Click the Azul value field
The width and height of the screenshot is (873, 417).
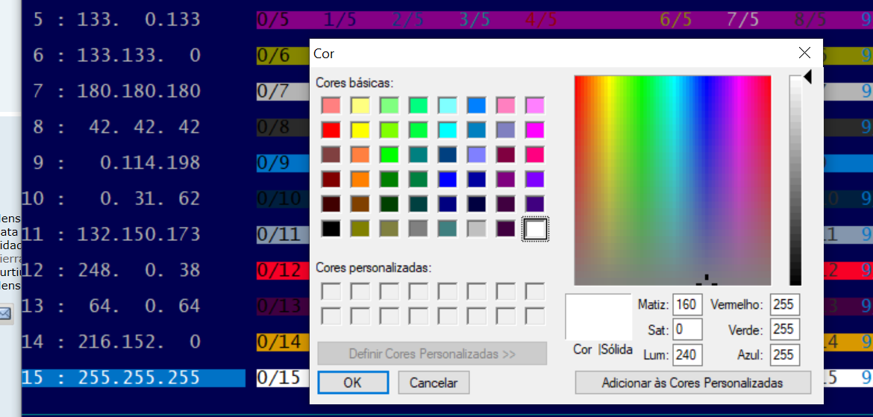[x=785, y=354]
